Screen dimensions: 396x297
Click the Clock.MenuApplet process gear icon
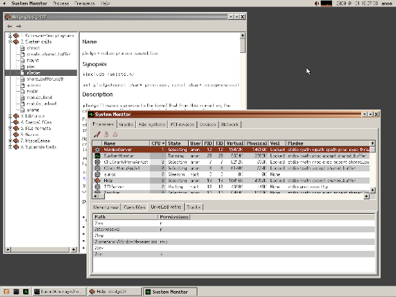[x=98, y=168]
